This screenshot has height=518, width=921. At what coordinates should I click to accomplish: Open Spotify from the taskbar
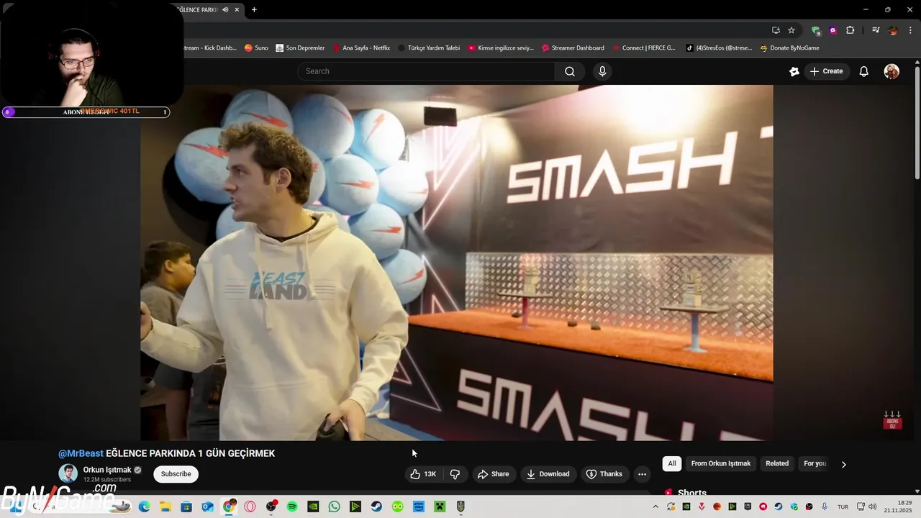pyautogui.click(x=291, y=506)
